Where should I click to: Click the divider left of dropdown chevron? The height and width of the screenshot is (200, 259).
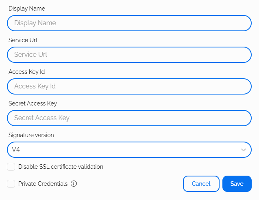[x=236, y=150]
